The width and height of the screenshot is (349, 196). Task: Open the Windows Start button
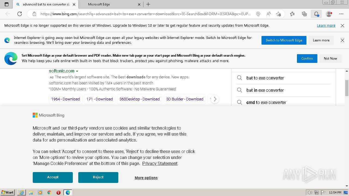click(7, 192)
